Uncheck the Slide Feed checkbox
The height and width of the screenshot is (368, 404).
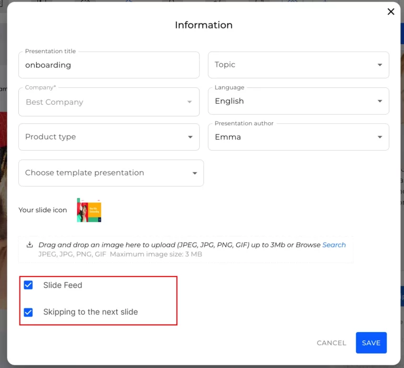pyautogui.click(x=28, y=285)
